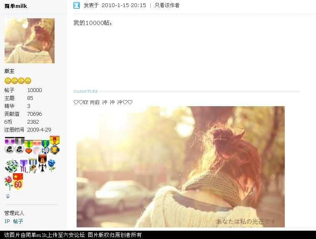
Task: Click the 60th anniversary flag badge
Action: click(x=18, y=182)
